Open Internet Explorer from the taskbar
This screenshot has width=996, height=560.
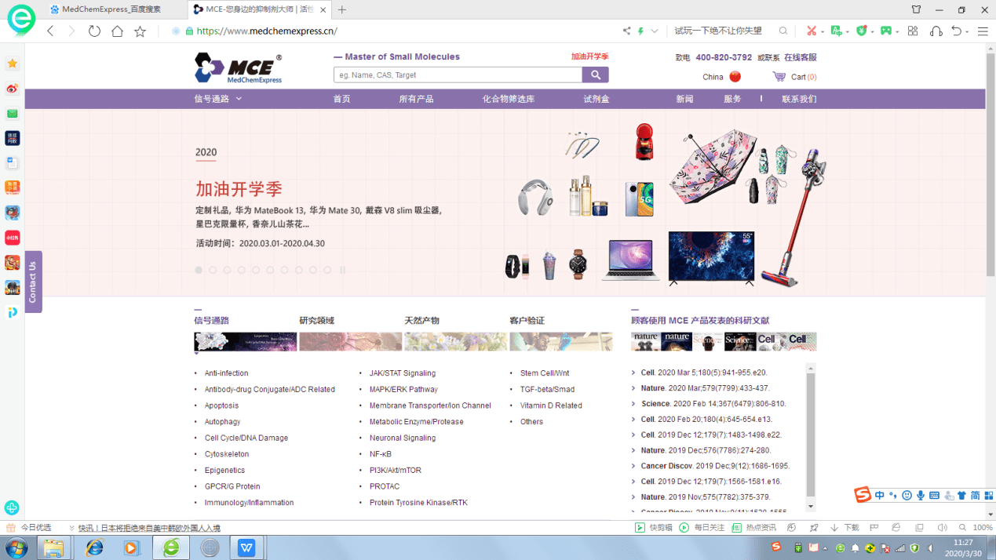pyautogui.click(x=94, y=547)
